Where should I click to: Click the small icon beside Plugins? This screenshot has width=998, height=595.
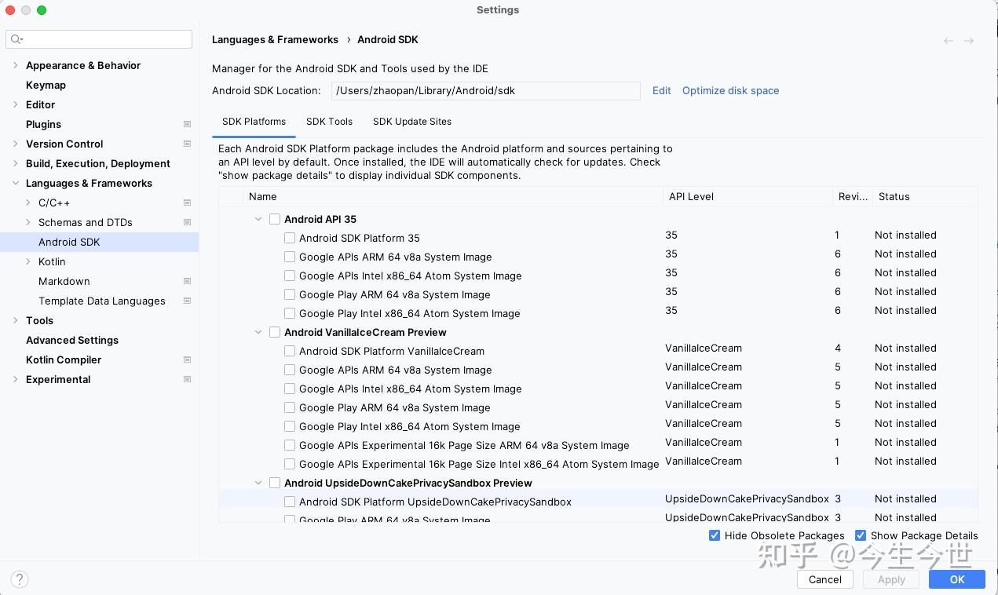click(187, 124)
